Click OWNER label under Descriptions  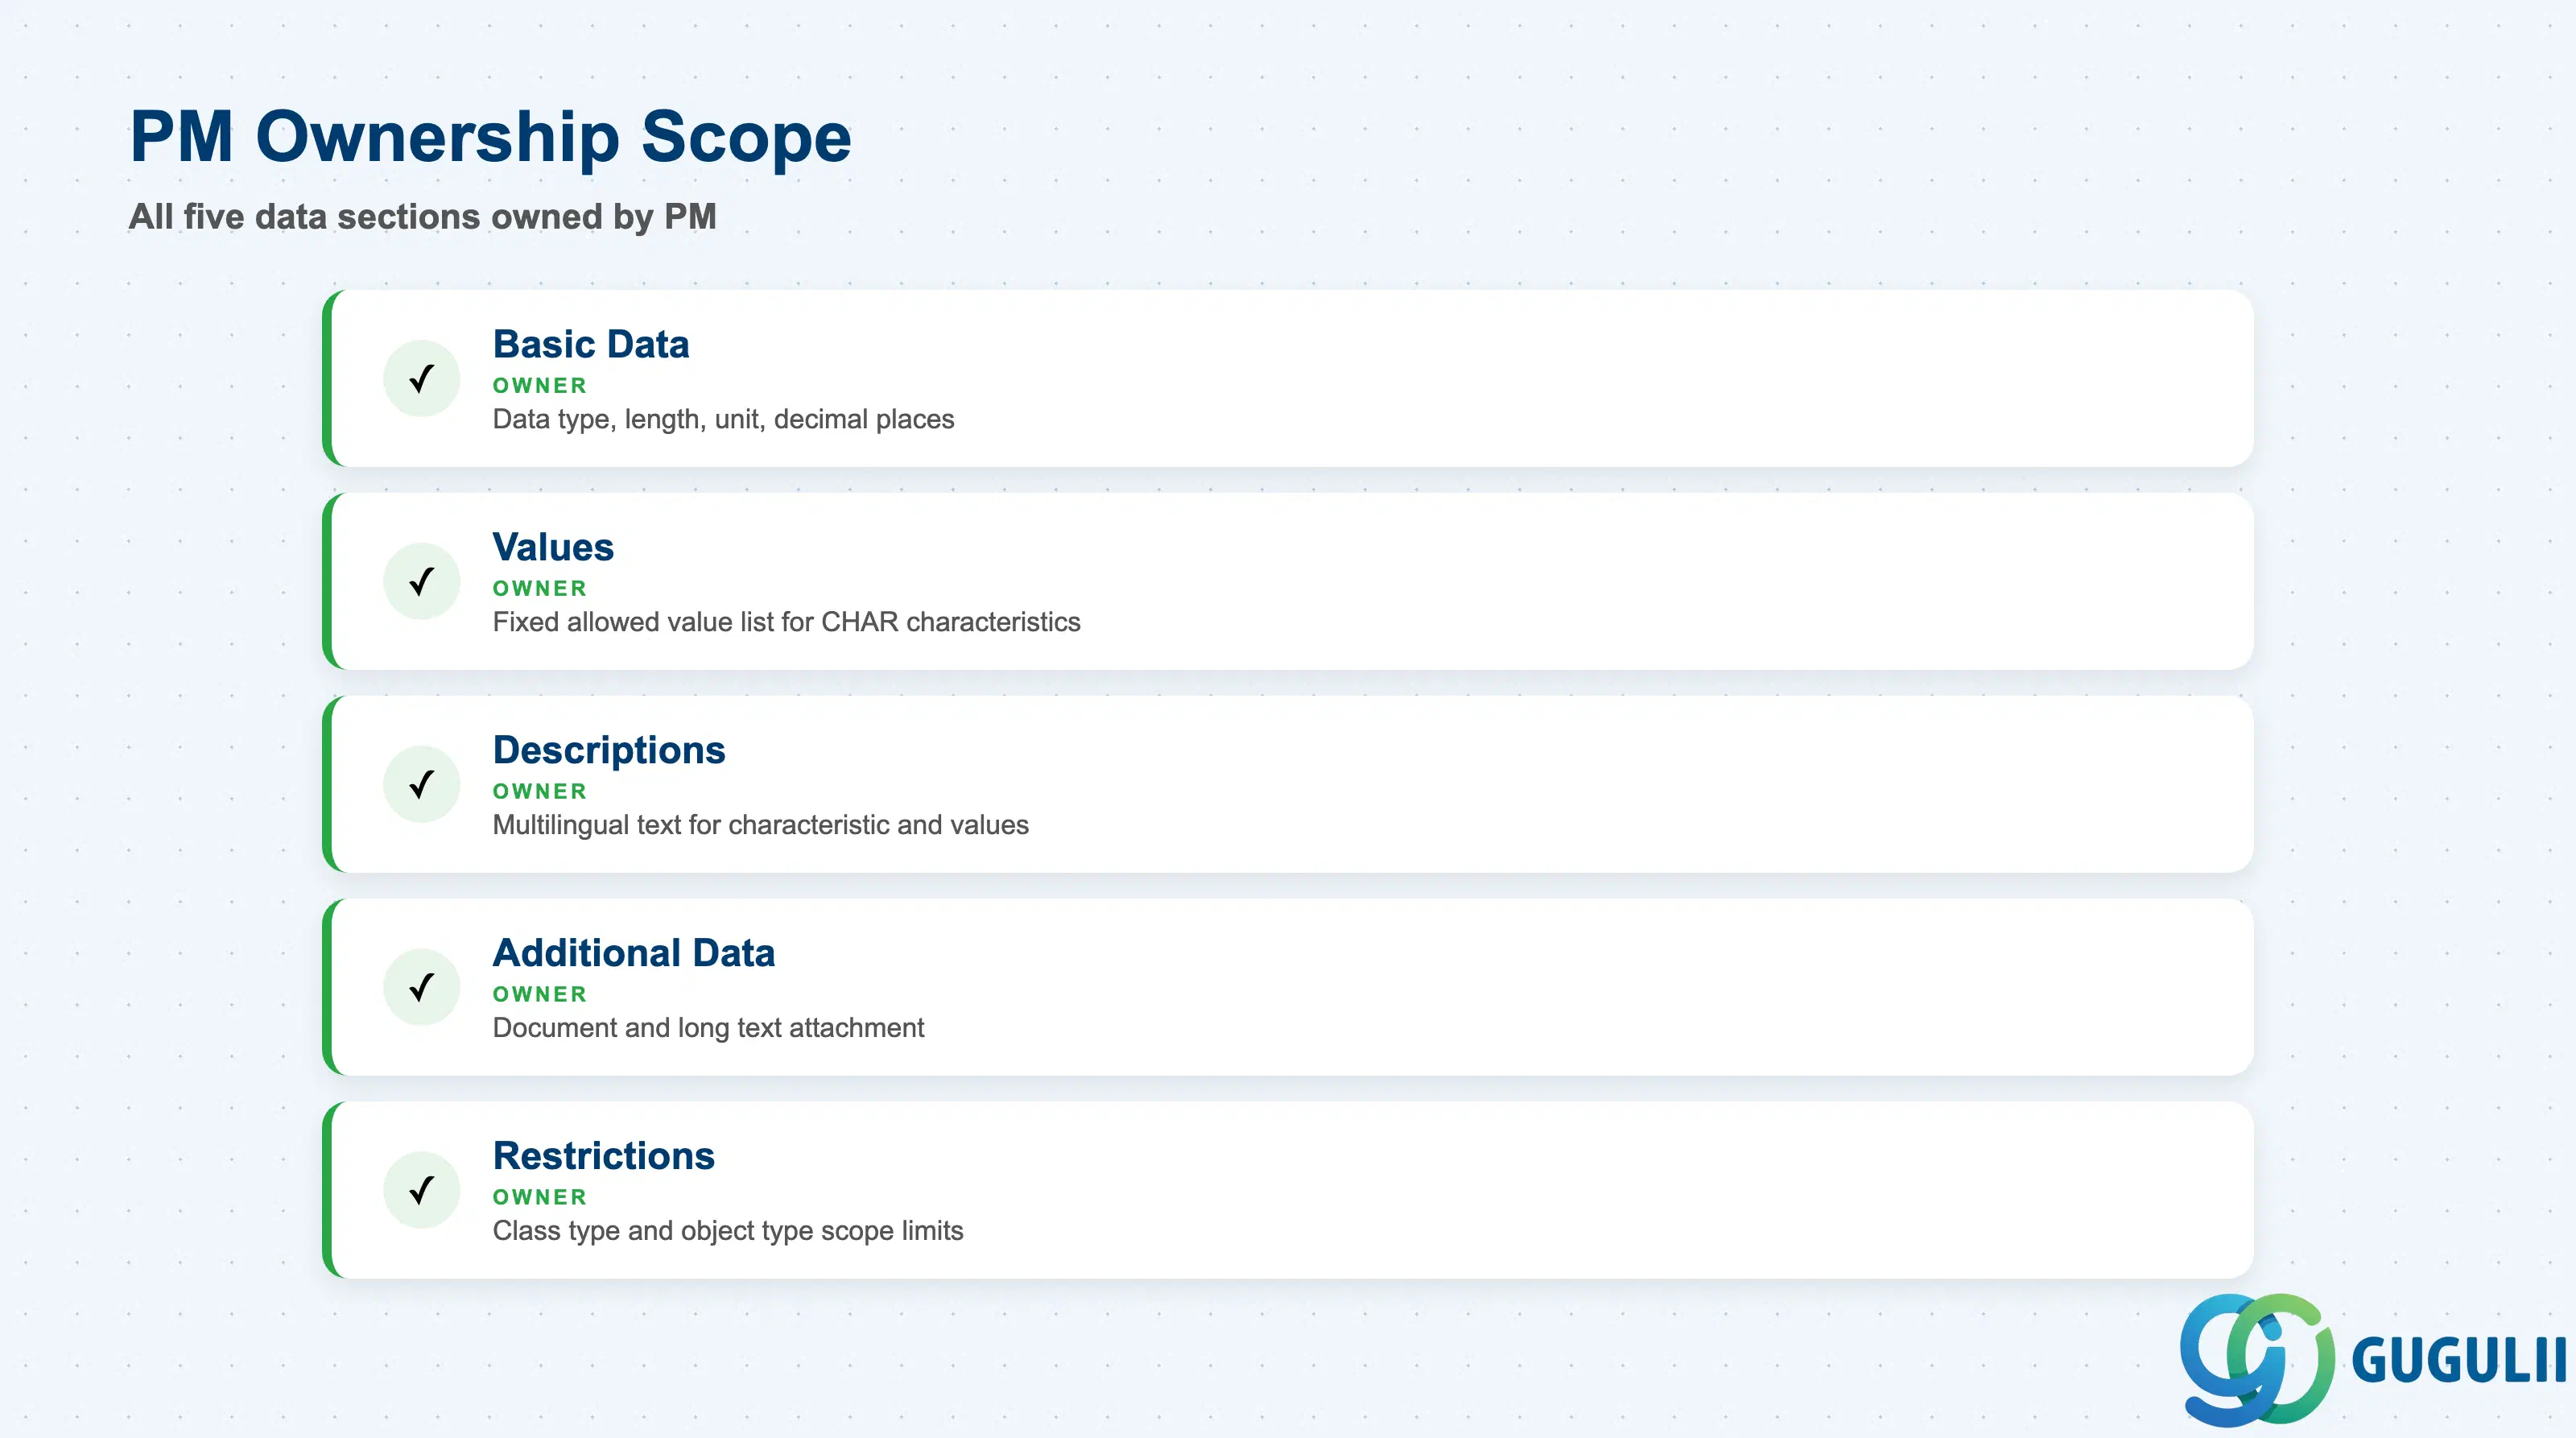pyautogui.click(x=540, y=792)
